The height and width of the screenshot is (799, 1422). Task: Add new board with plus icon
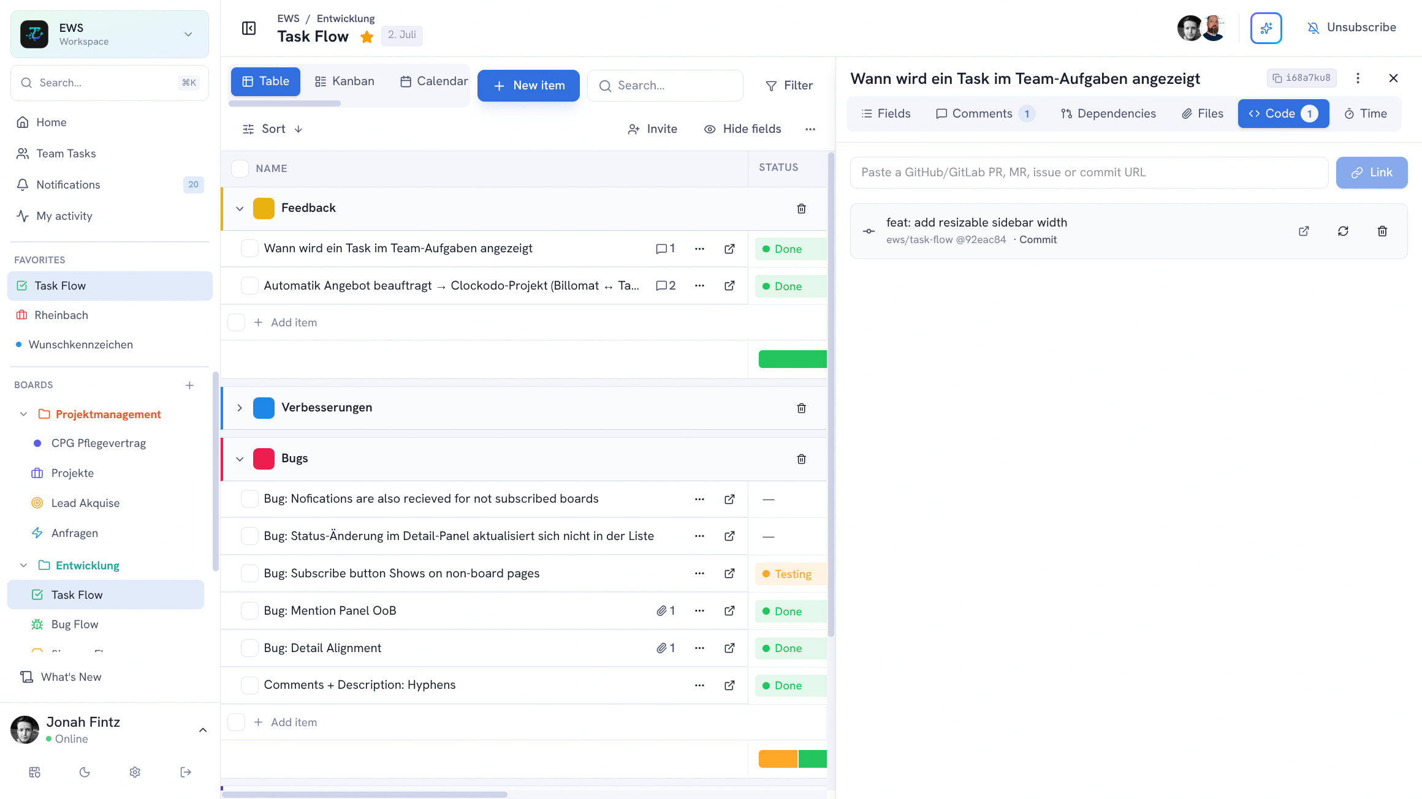coord(189,385)
